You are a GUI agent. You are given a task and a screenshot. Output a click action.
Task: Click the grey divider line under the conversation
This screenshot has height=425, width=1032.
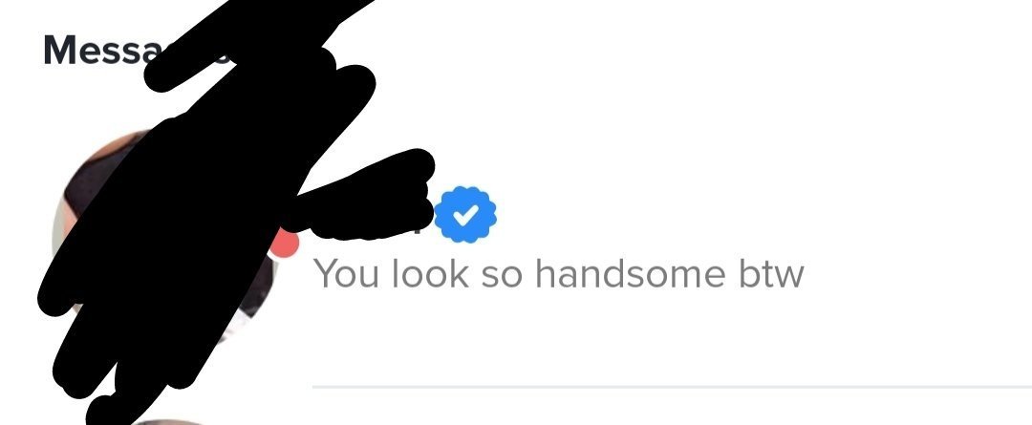(x=672, y=388)
